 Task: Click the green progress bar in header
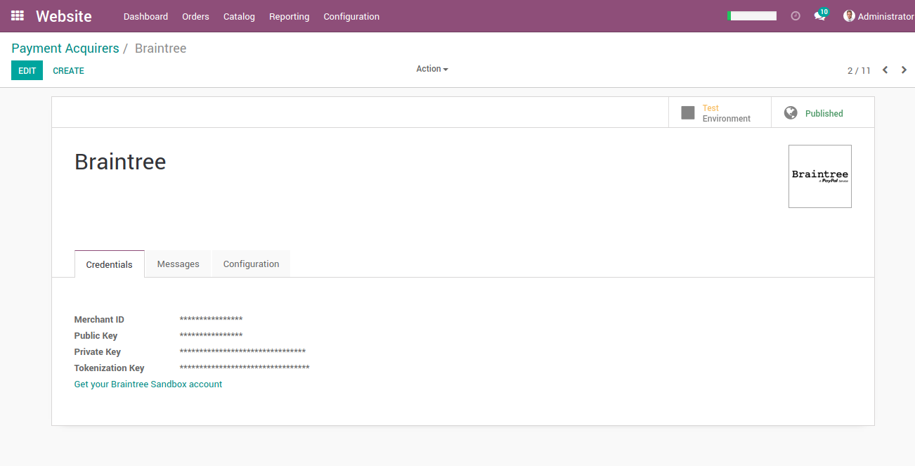click(x=752, y=15)
